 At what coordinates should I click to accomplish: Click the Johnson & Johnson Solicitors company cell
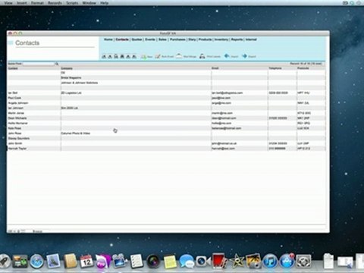(136, 83)
